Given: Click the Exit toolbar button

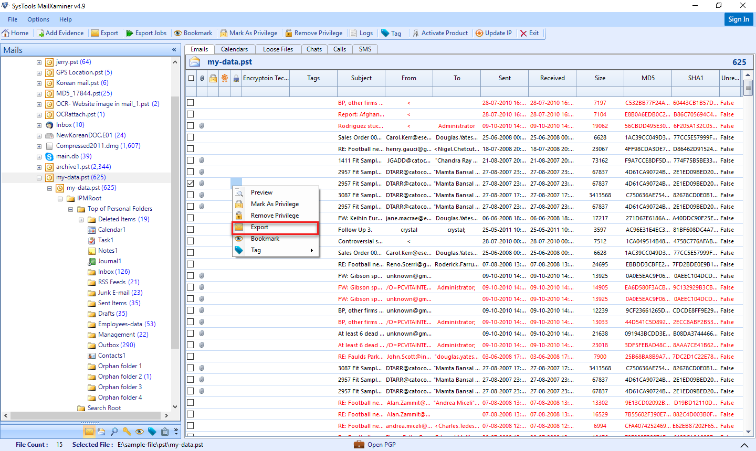Looking at the screenshot, I should (x=529, y=33).
